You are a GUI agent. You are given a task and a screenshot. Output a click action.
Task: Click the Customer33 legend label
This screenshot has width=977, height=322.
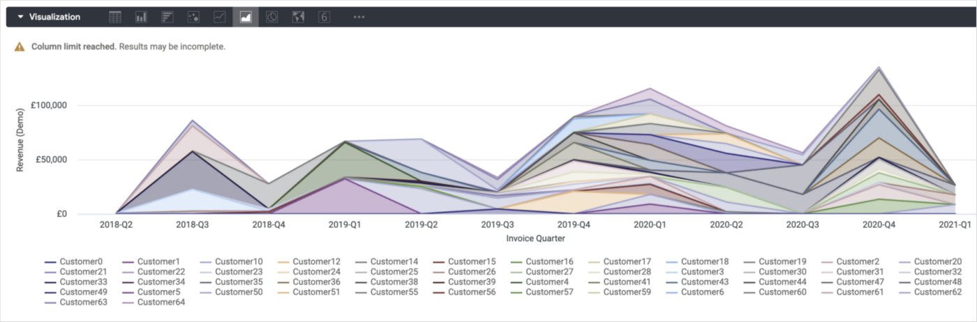[84, 282]
